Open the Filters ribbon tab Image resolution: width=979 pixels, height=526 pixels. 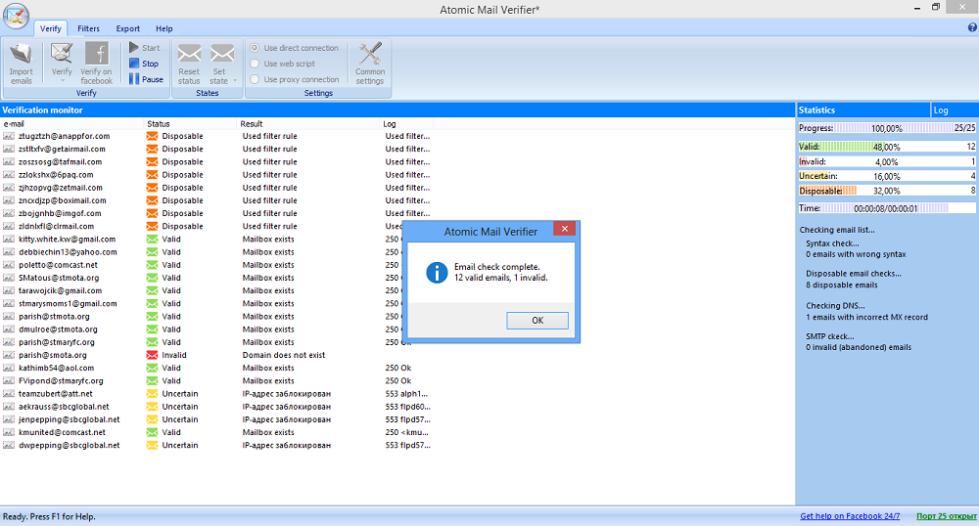tap(89, 28)
